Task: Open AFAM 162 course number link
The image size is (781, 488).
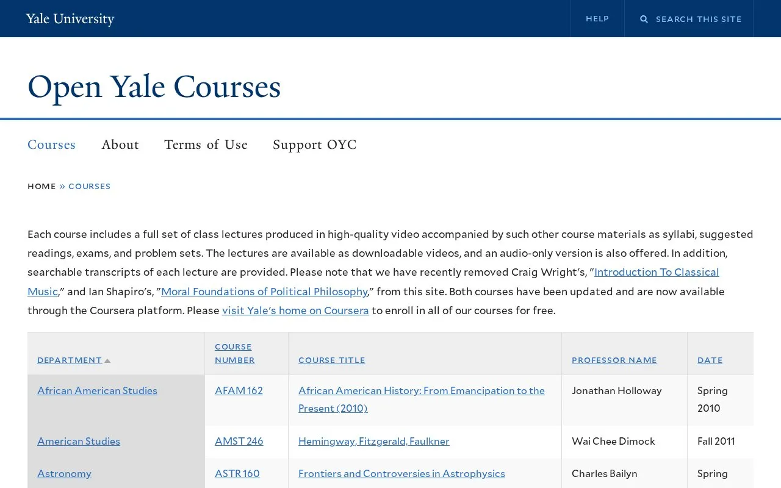Action: click(239, 390)
